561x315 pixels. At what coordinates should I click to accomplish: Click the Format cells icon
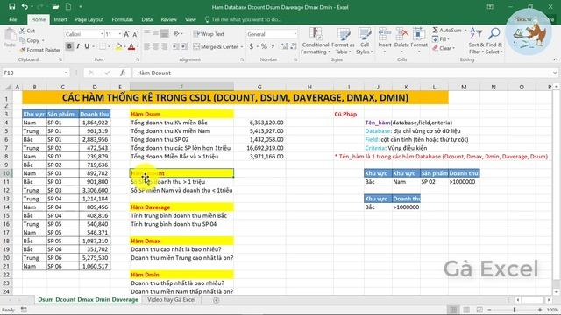coord(419,34)
